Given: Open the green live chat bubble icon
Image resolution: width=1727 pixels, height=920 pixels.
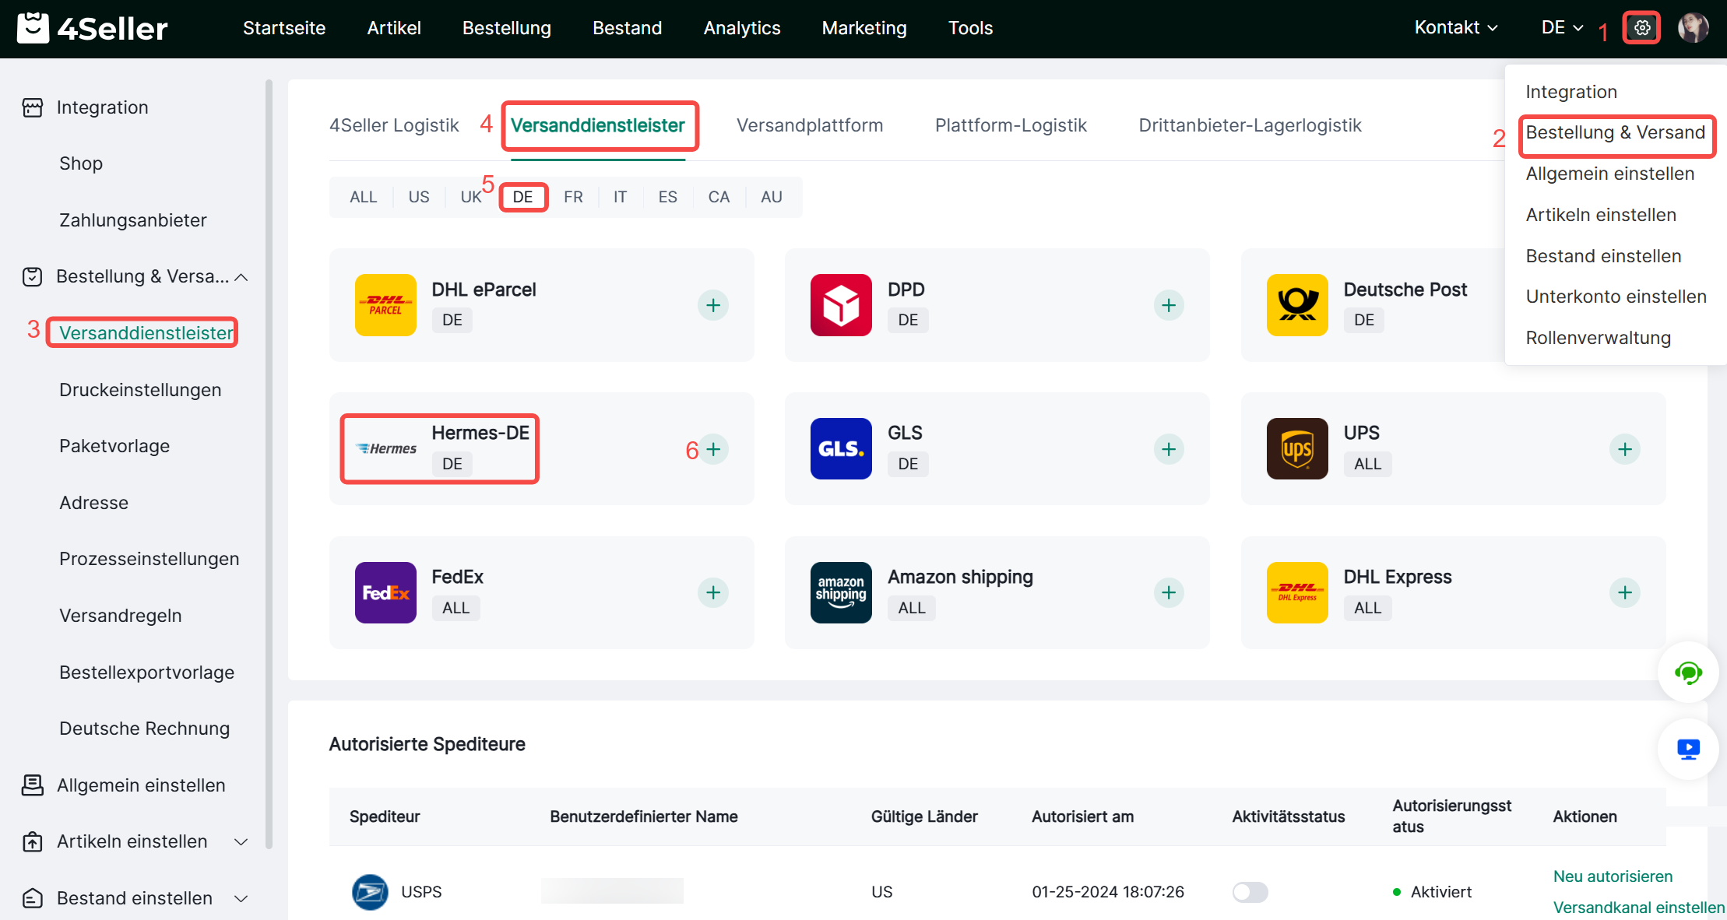Looking at the screenshot, I should pyautogui.click(x=1687, y=672).
